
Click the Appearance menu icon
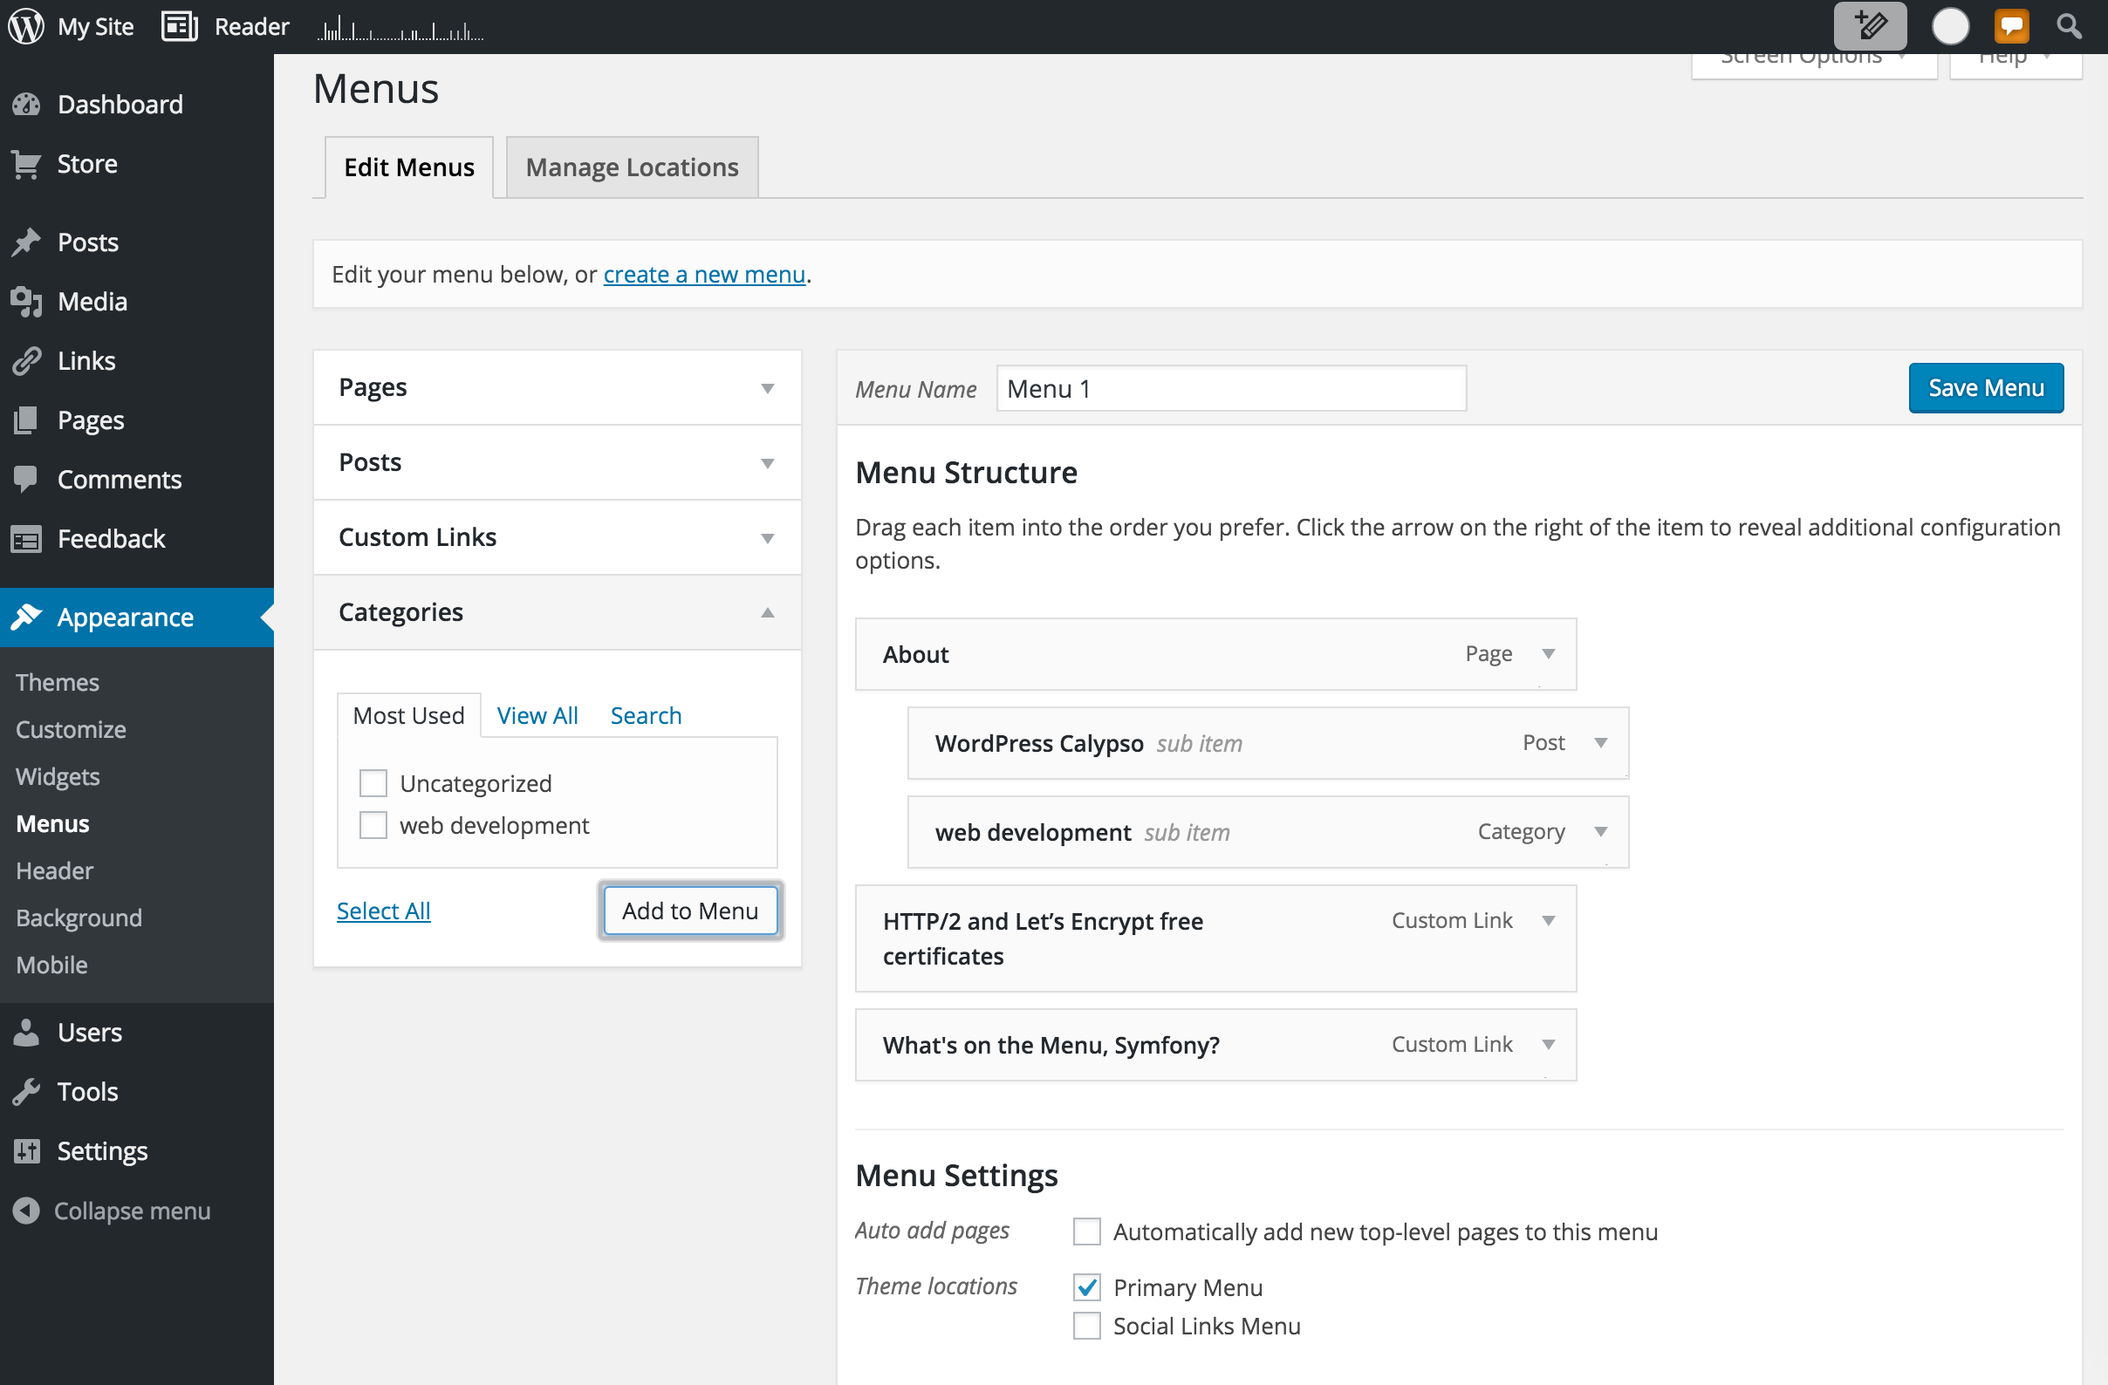pyautogui.click(x=28, y=617)
